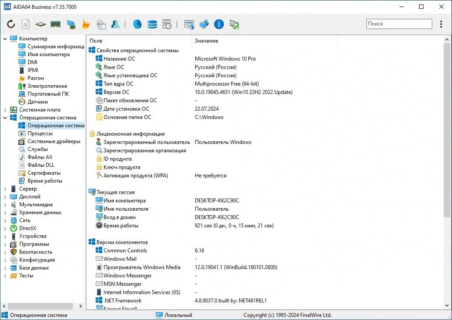This screenshot has width=452, height=320.
Task: Open the database cylinders toolbar icon
Action: tap(152, 24)
